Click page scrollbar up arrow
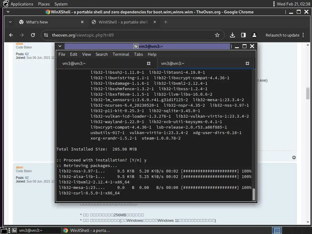Image resolution: width=312 pixels, height=234 pixels. click(308, 45)
